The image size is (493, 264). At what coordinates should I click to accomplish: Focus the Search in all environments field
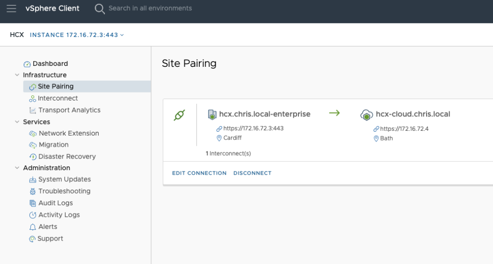150,8
